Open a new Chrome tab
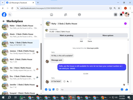This screenshot has height=100, width=133. pos(38,3)
